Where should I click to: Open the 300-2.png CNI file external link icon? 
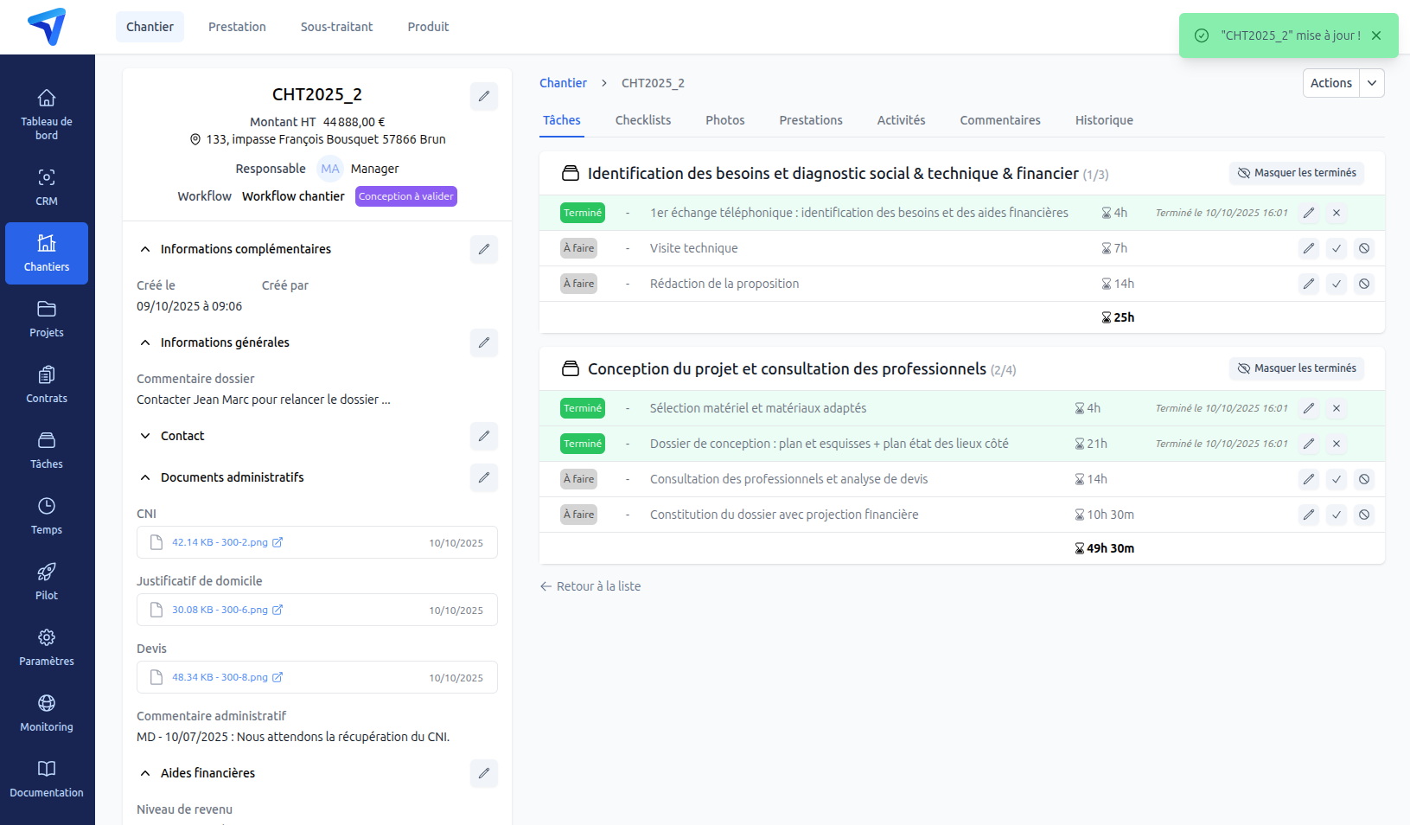click(277, 542)
